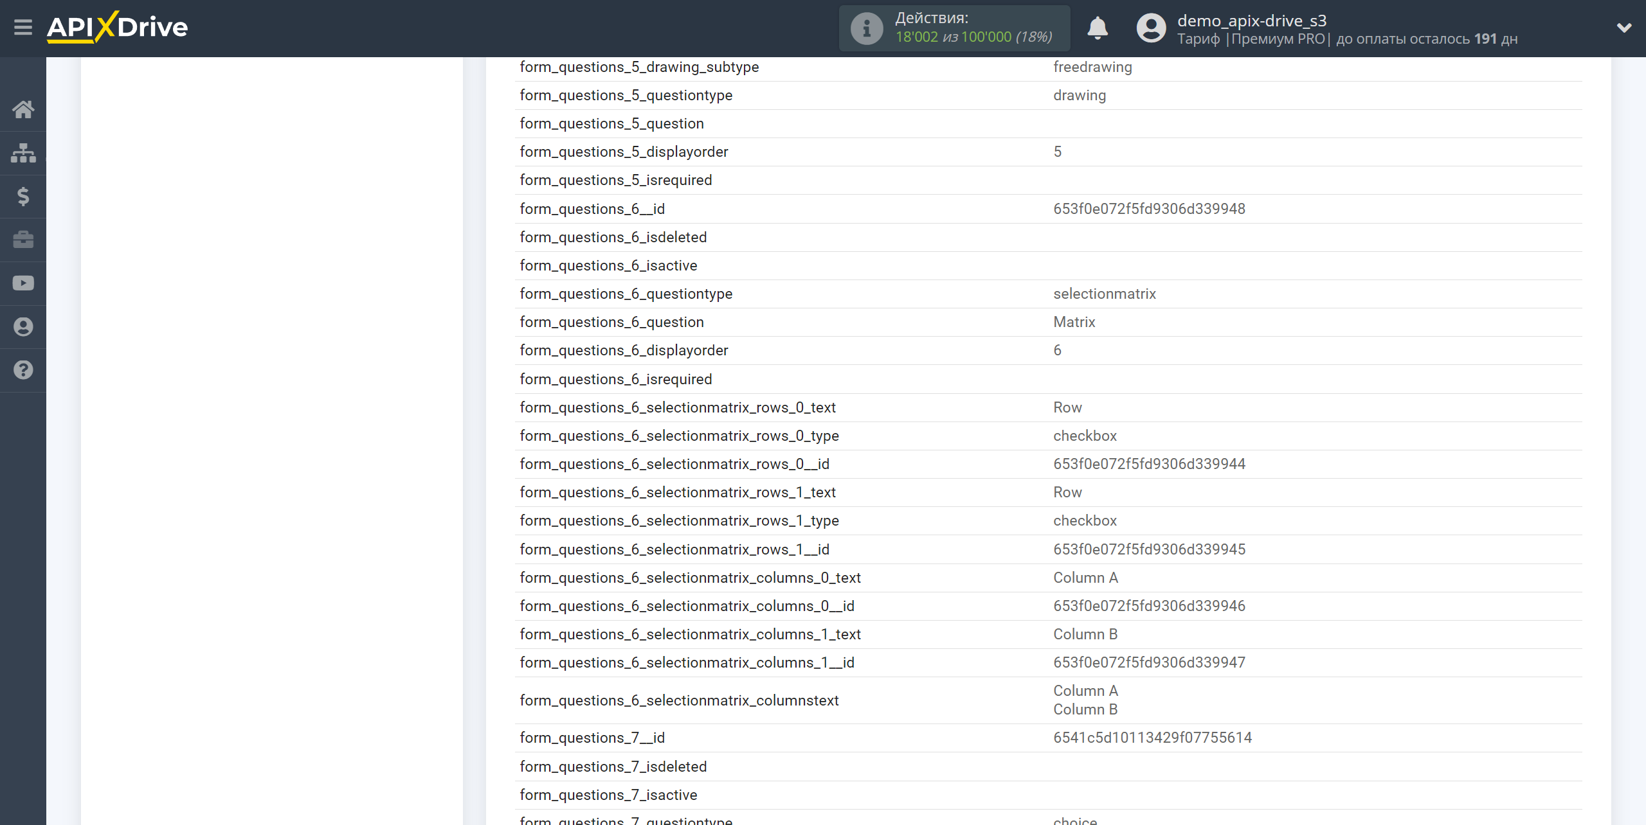Select form_questions_6_question field name
The height and width of the screenshot is (825, 1646).
[x=611, y=322]
